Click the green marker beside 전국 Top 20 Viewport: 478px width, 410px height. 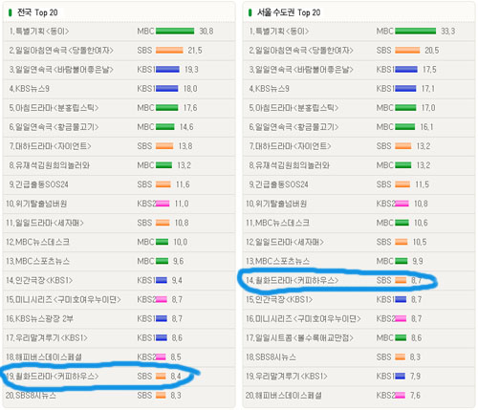11,12
